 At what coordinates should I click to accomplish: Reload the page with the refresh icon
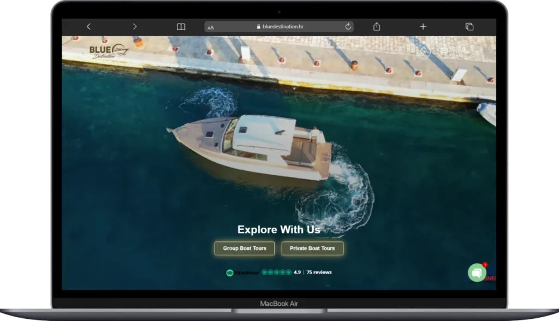point(348,27)
